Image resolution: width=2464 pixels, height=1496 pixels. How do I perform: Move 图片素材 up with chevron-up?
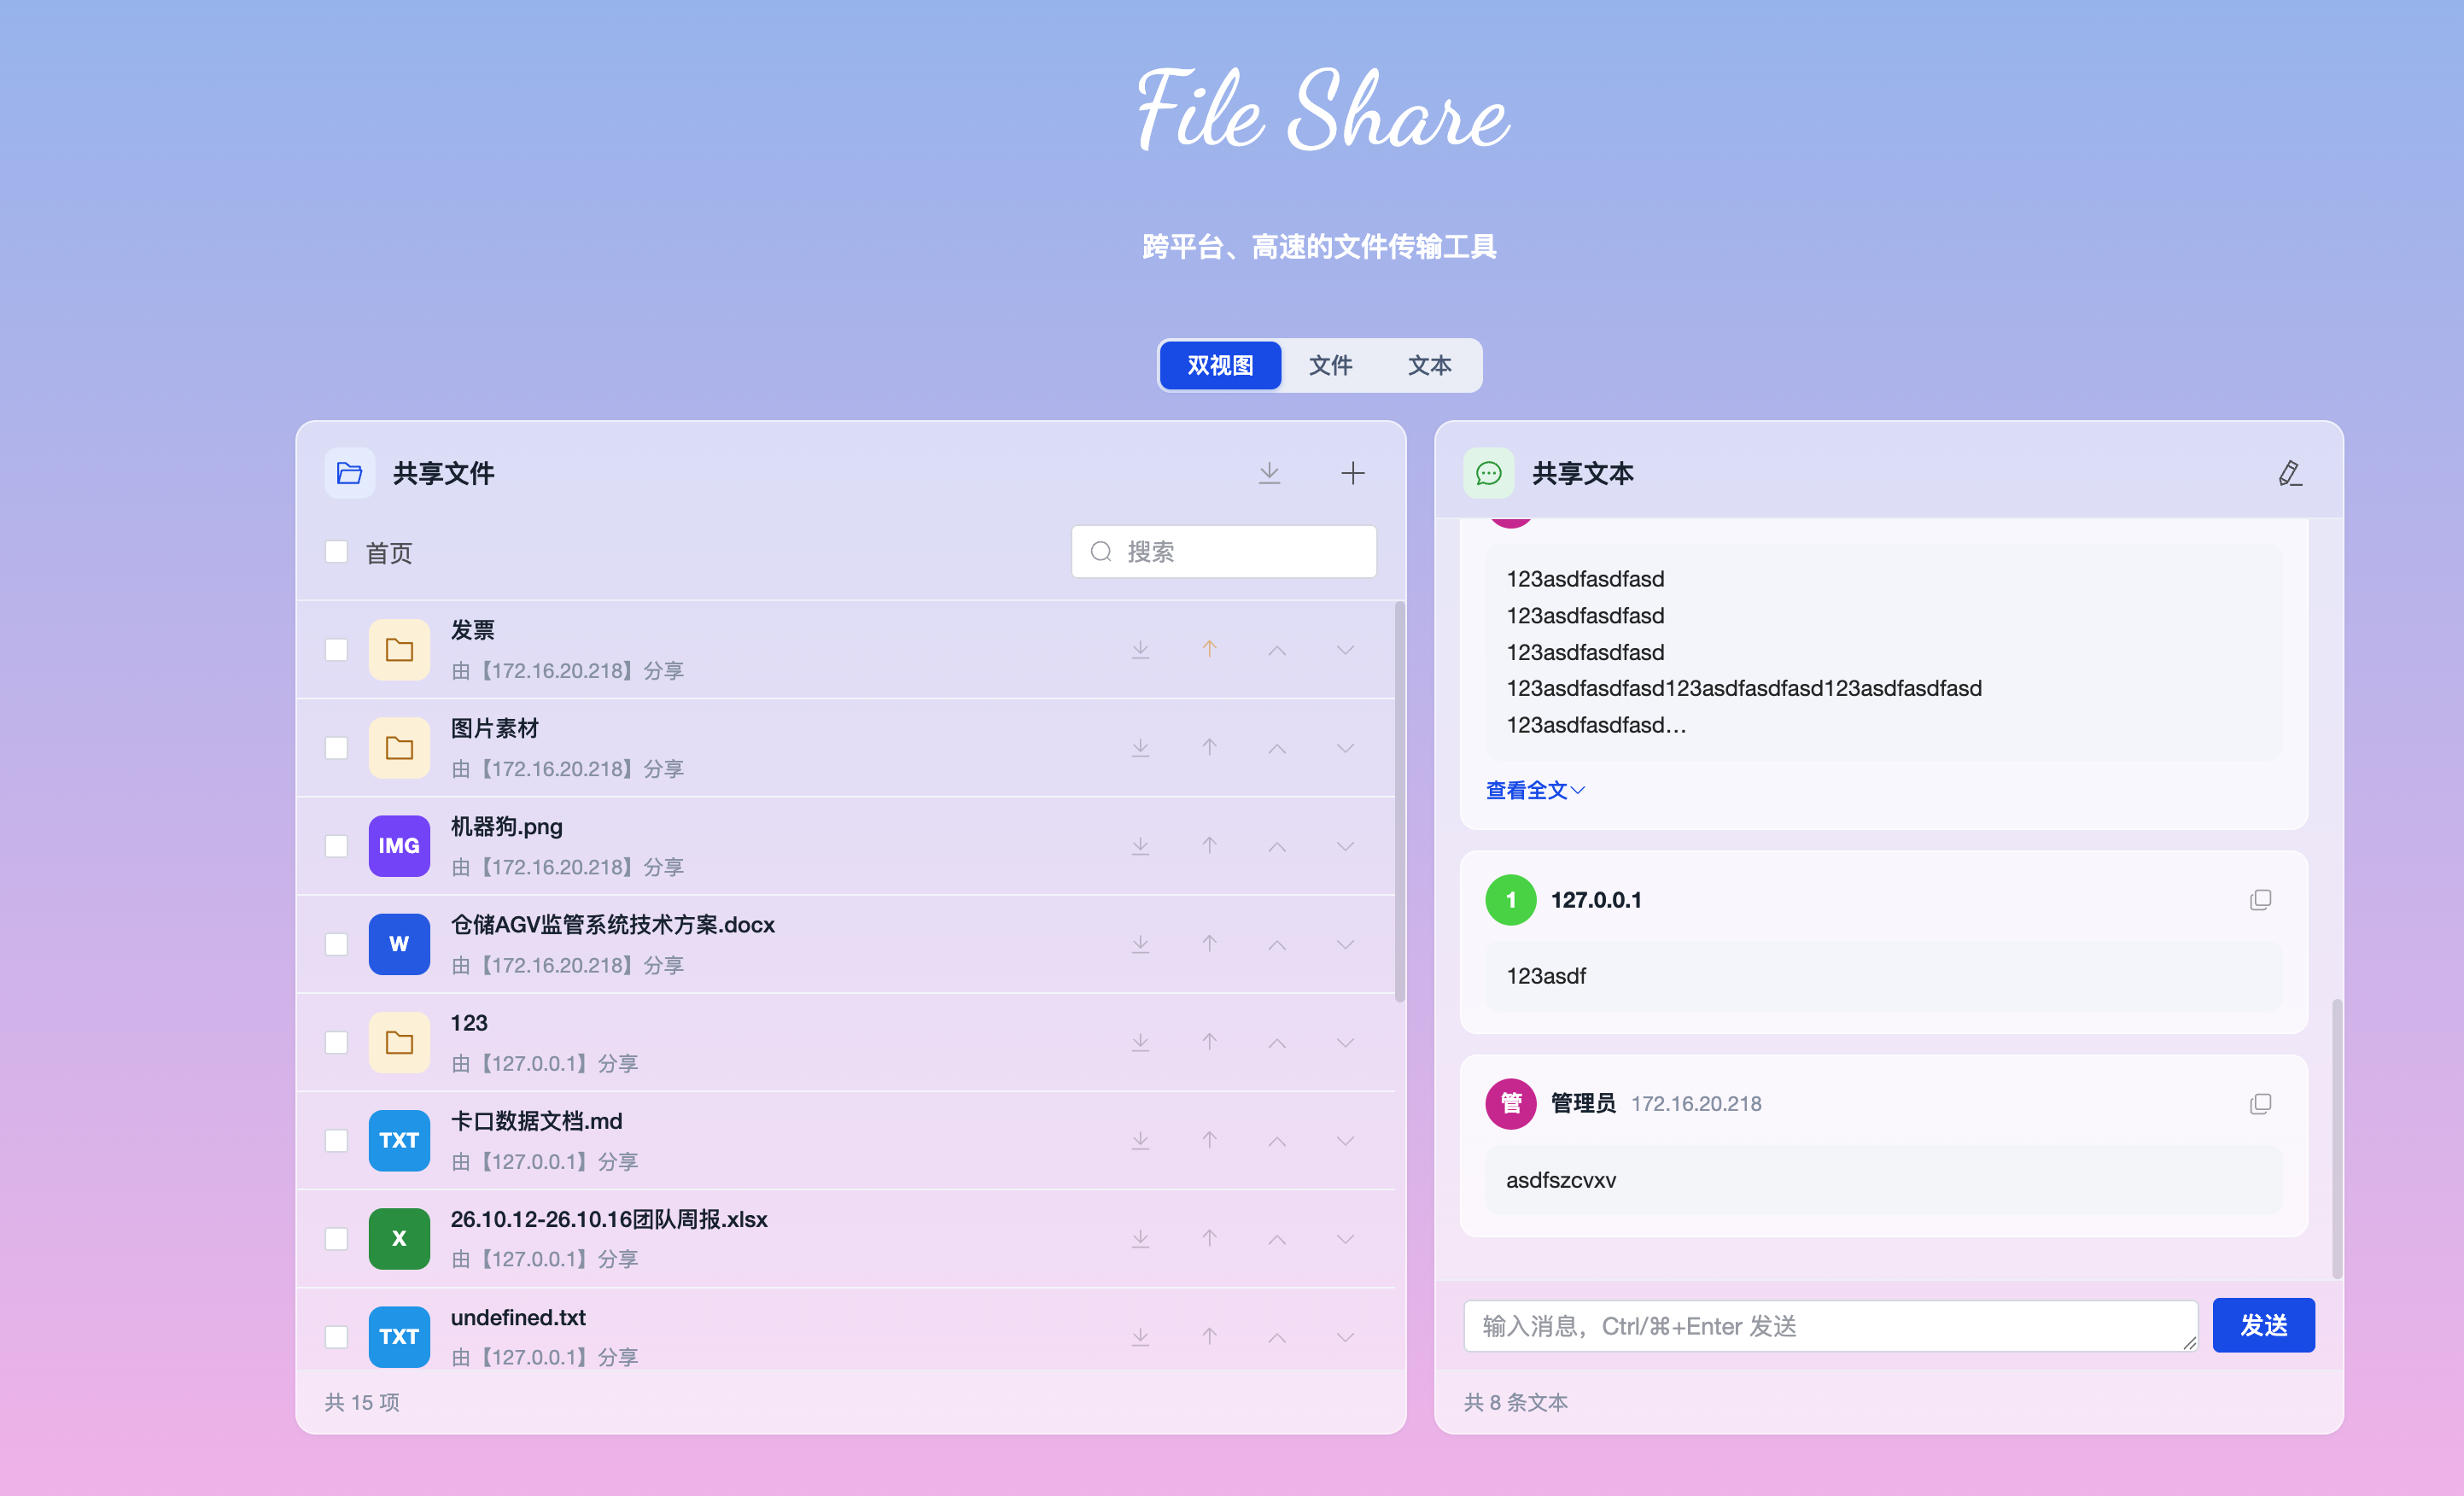1277,748
